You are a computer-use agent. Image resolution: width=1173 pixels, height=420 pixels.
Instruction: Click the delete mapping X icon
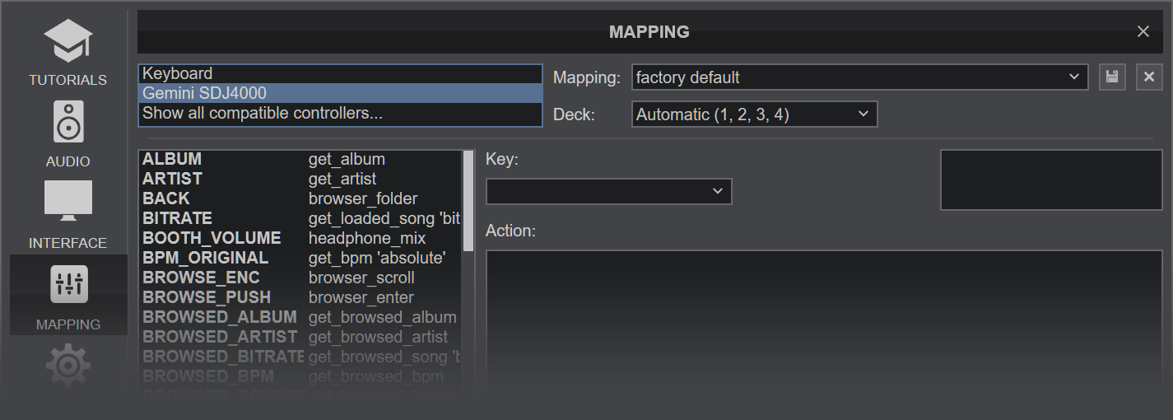[x=1149, y=77]
